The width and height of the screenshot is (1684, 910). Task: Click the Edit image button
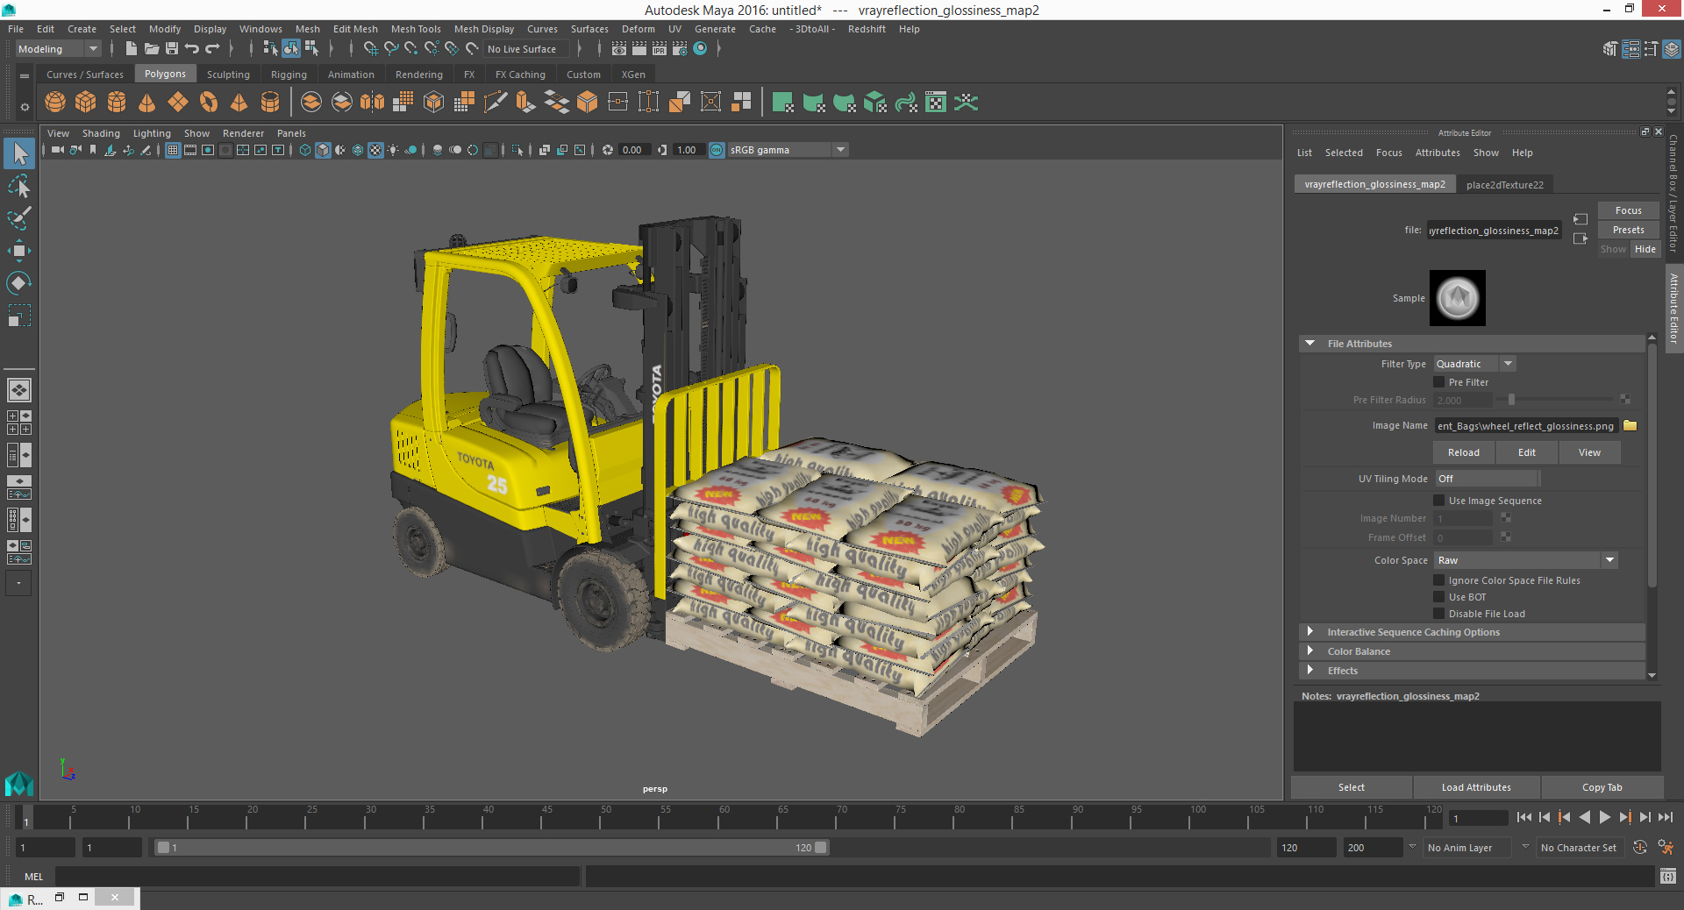point(1526,452)
